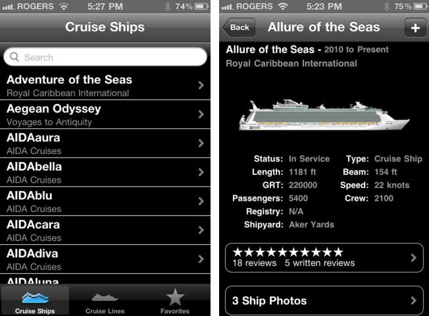This screenshot has height=316, width=429.
Task: Expand the Aegean Odyssey chevron
Action: [201, 114]
